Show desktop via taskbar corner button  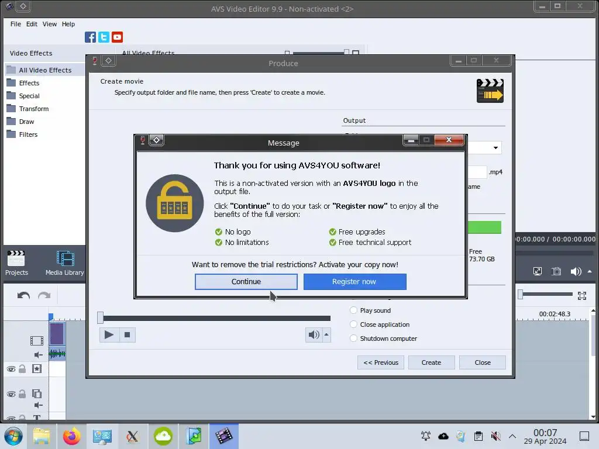(x=584, y=436)
